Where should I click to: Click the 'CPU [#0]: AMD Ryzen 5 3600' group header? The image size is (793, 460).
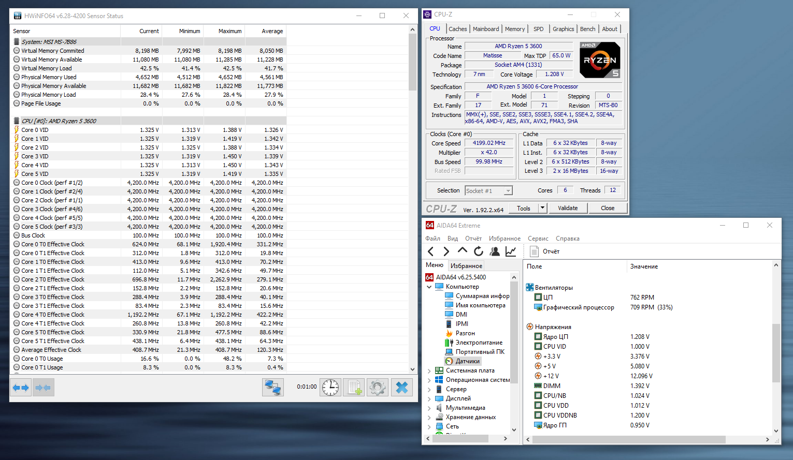point(148,121)
